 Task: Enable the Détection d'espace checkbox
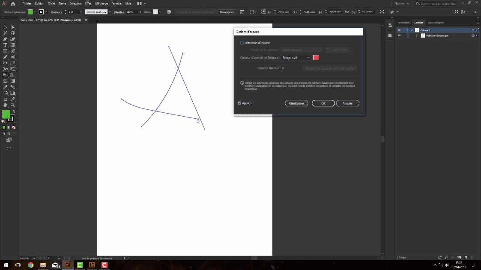tap(241, 43)
